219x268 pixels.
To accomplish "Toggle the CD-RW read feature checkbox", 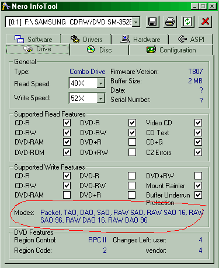I will point(67,133).
